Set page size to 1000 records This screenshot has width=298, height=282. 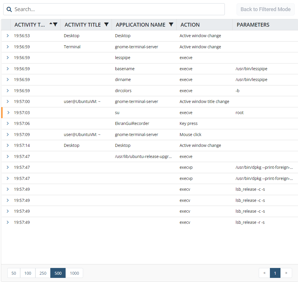coord(74,273)
